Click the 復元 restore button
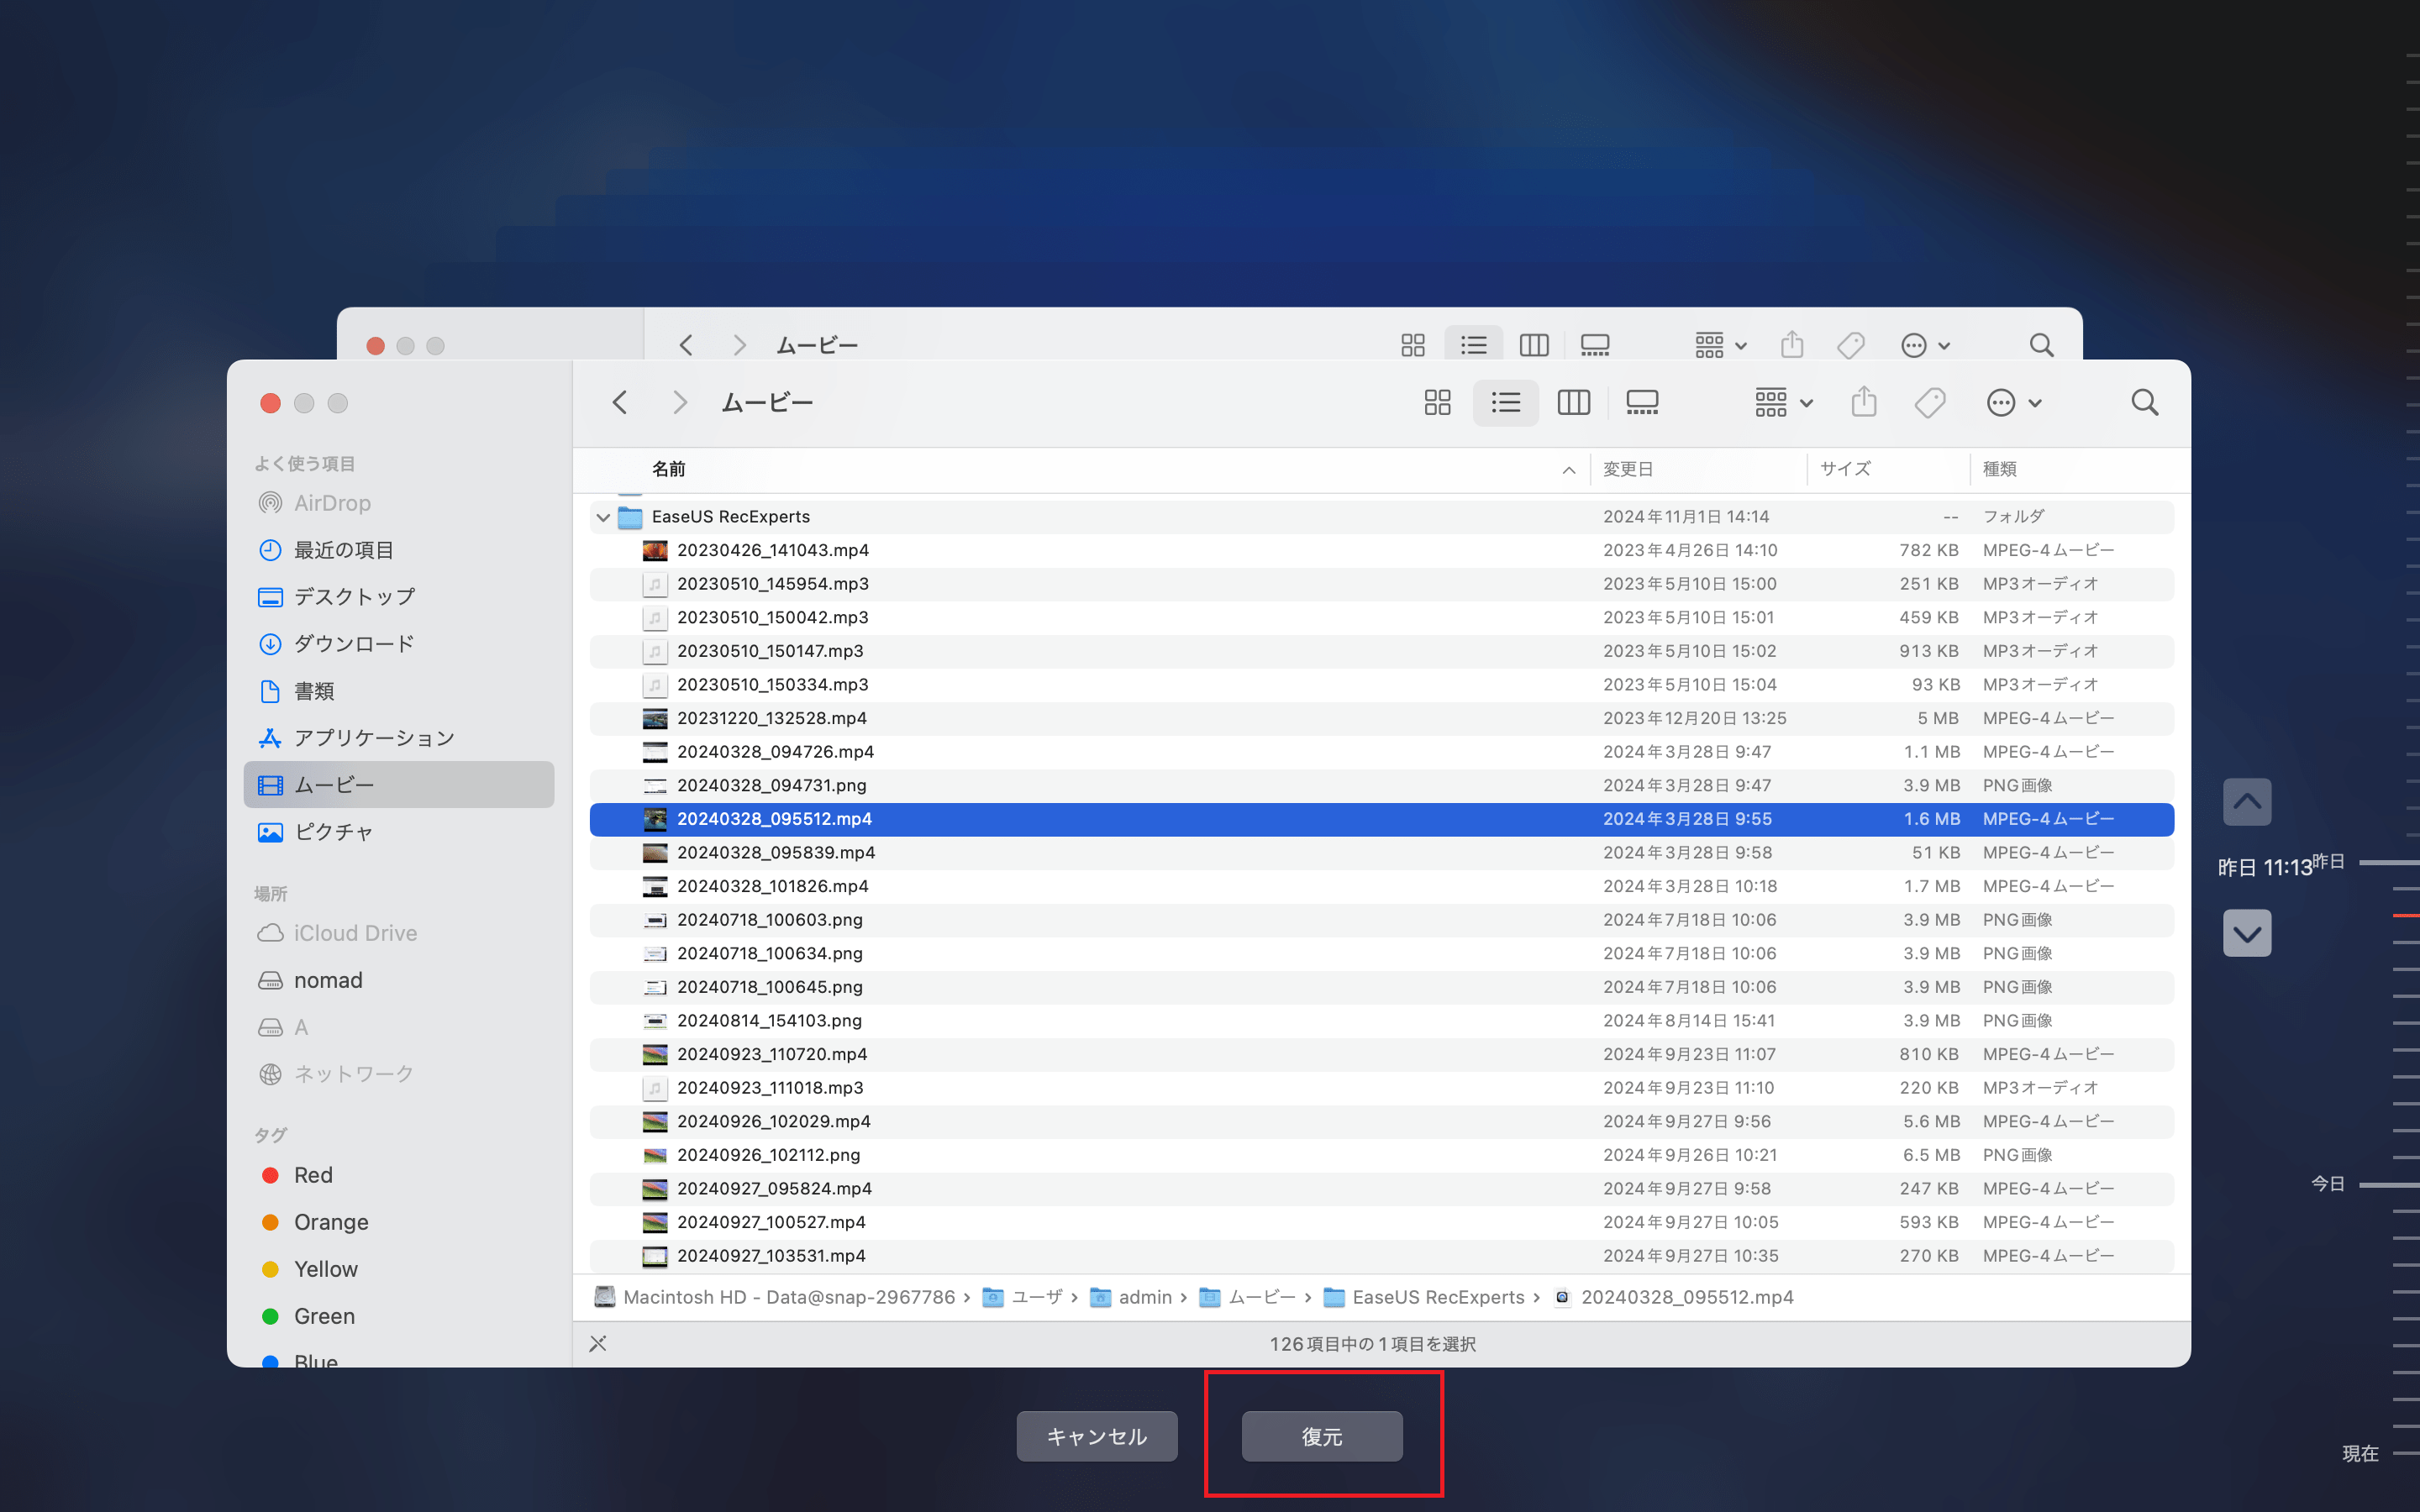The image size is (2420, 1512). coord(1321,1436)
